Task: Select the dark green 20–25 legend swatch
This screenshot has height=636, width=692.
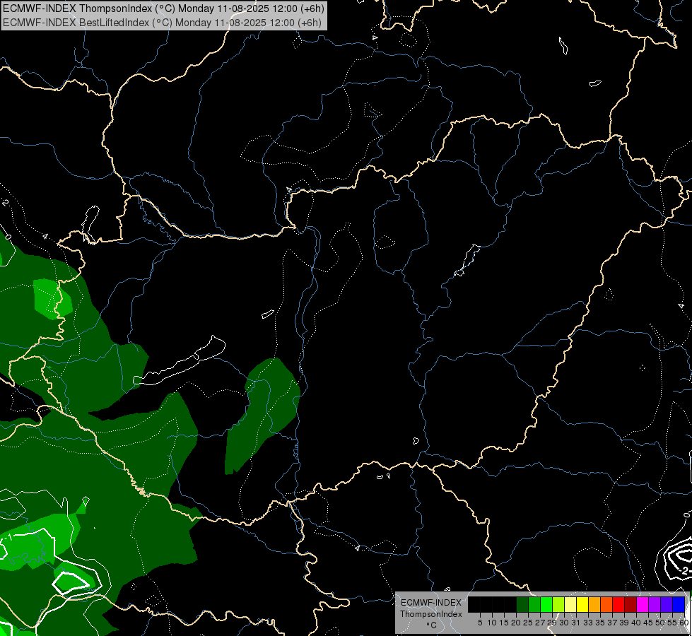Action: pyautogui.click(x=522, y=604)
